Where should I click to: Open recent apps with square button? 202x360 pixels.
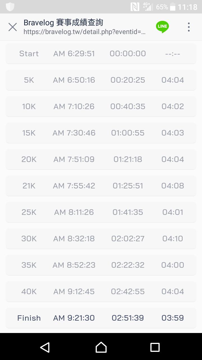click(155, 347)
